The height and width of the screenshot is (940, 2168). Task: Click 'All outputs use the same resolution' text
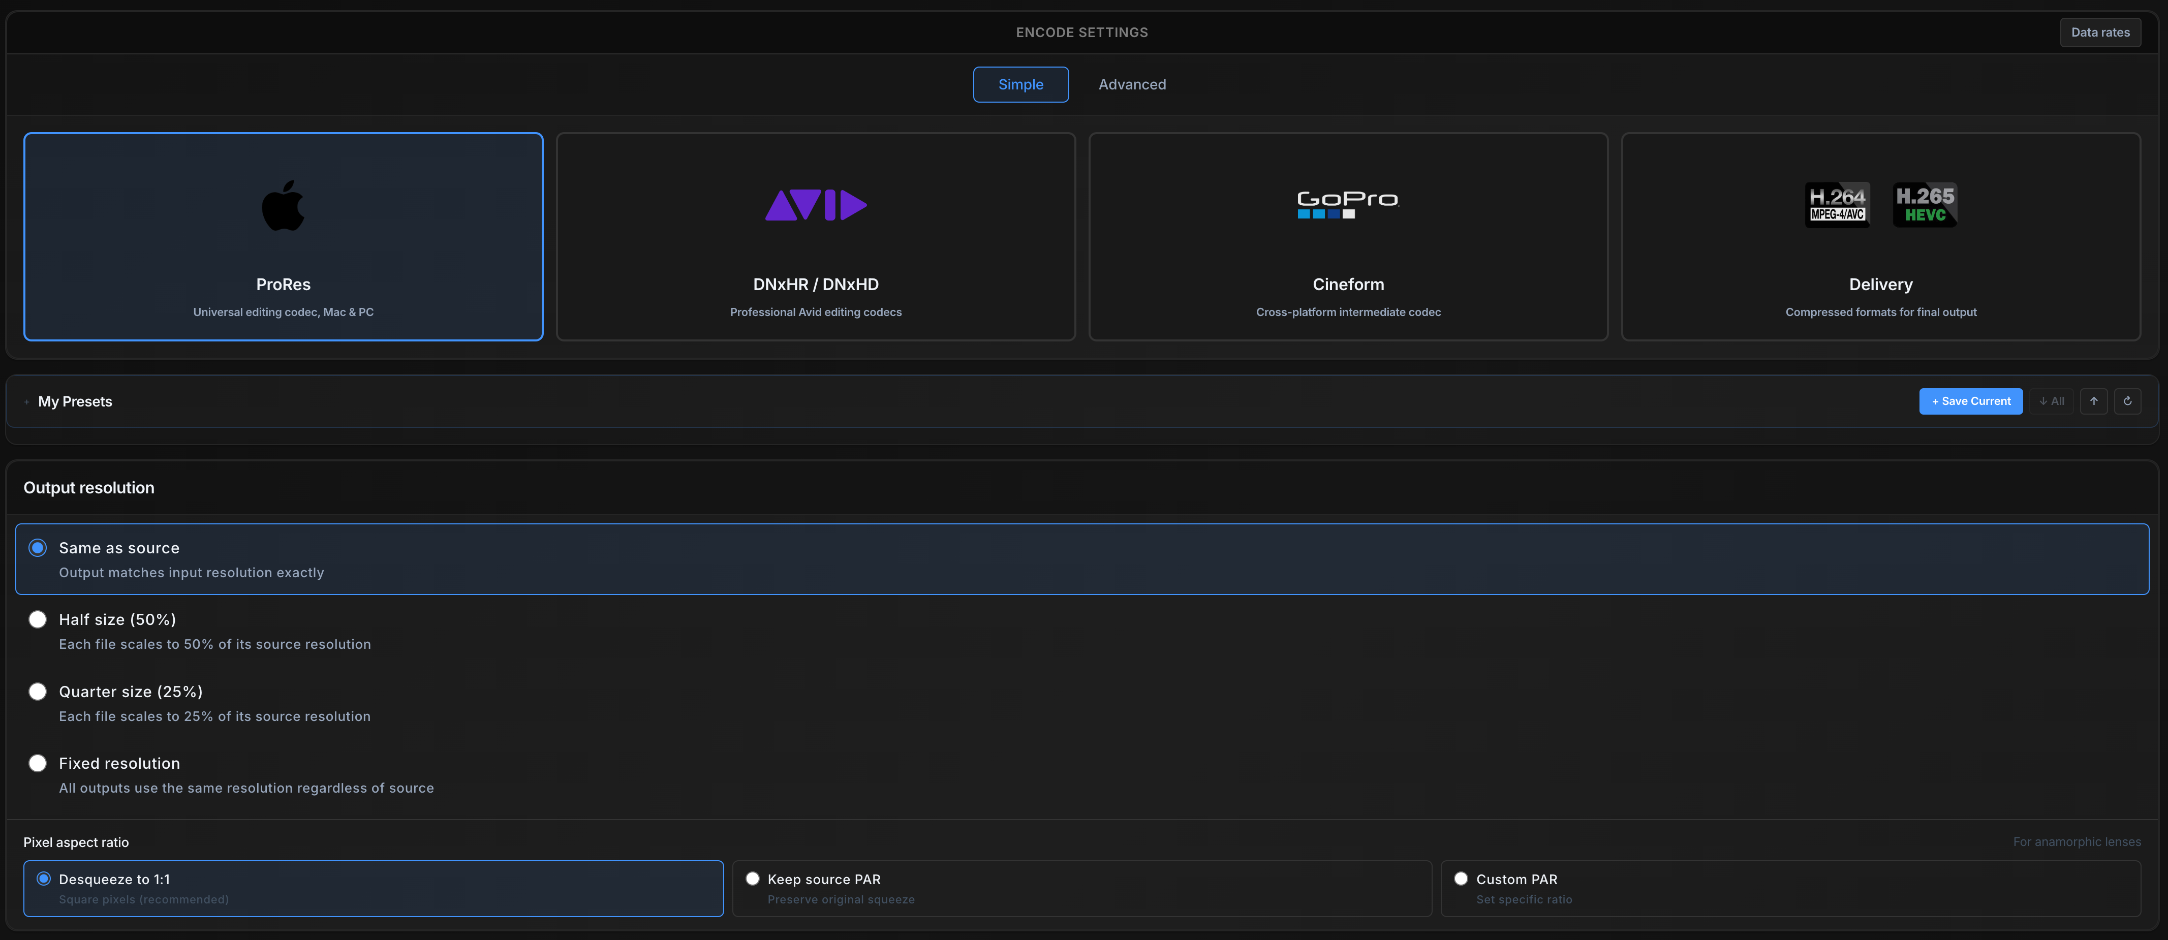point(246,788)
